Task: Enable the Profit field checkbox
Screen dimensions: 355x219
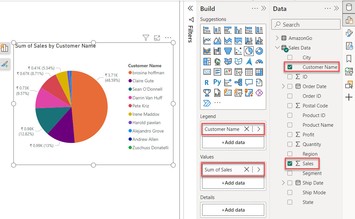Action: coord(290,134)
